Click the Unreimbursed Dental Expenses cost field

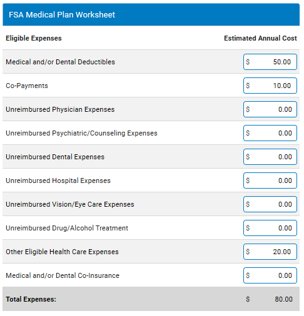[270, 157]
